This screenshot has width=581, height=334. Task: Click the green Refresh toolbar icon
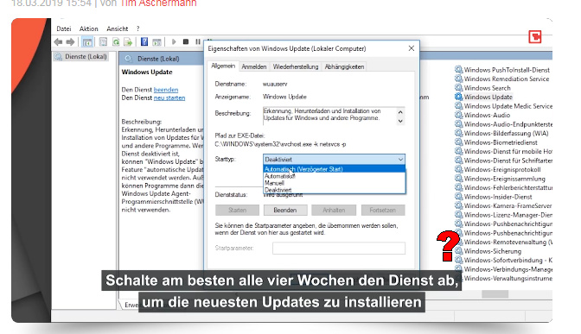coord(116,41)
